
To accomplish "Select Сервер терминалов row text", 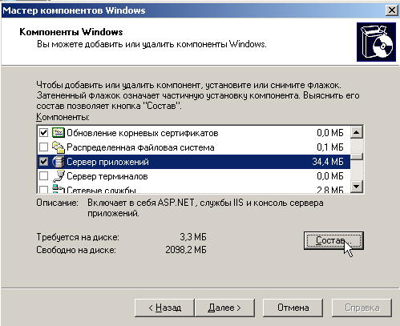I will pyautogui.click(x=107, y=176).
